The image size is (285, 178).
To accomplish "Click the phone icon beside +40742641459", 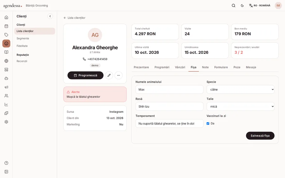I will 84,59.
